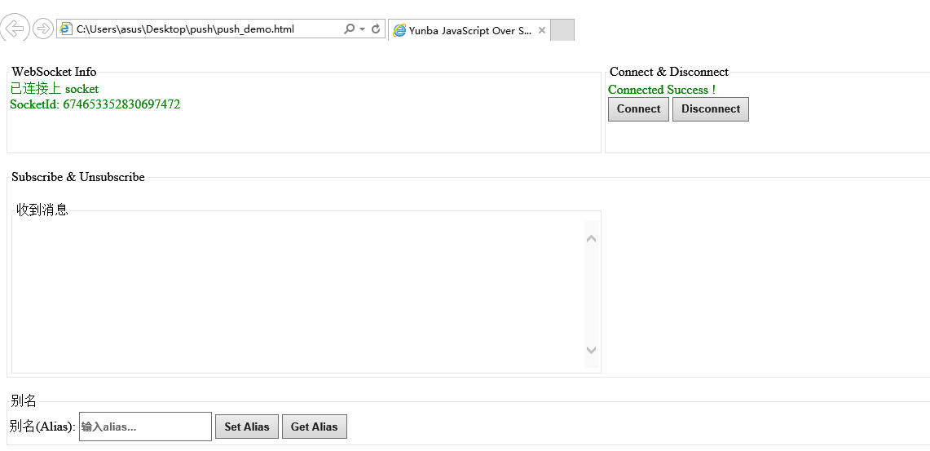Go back with the browser back arrow

point(14,28)
